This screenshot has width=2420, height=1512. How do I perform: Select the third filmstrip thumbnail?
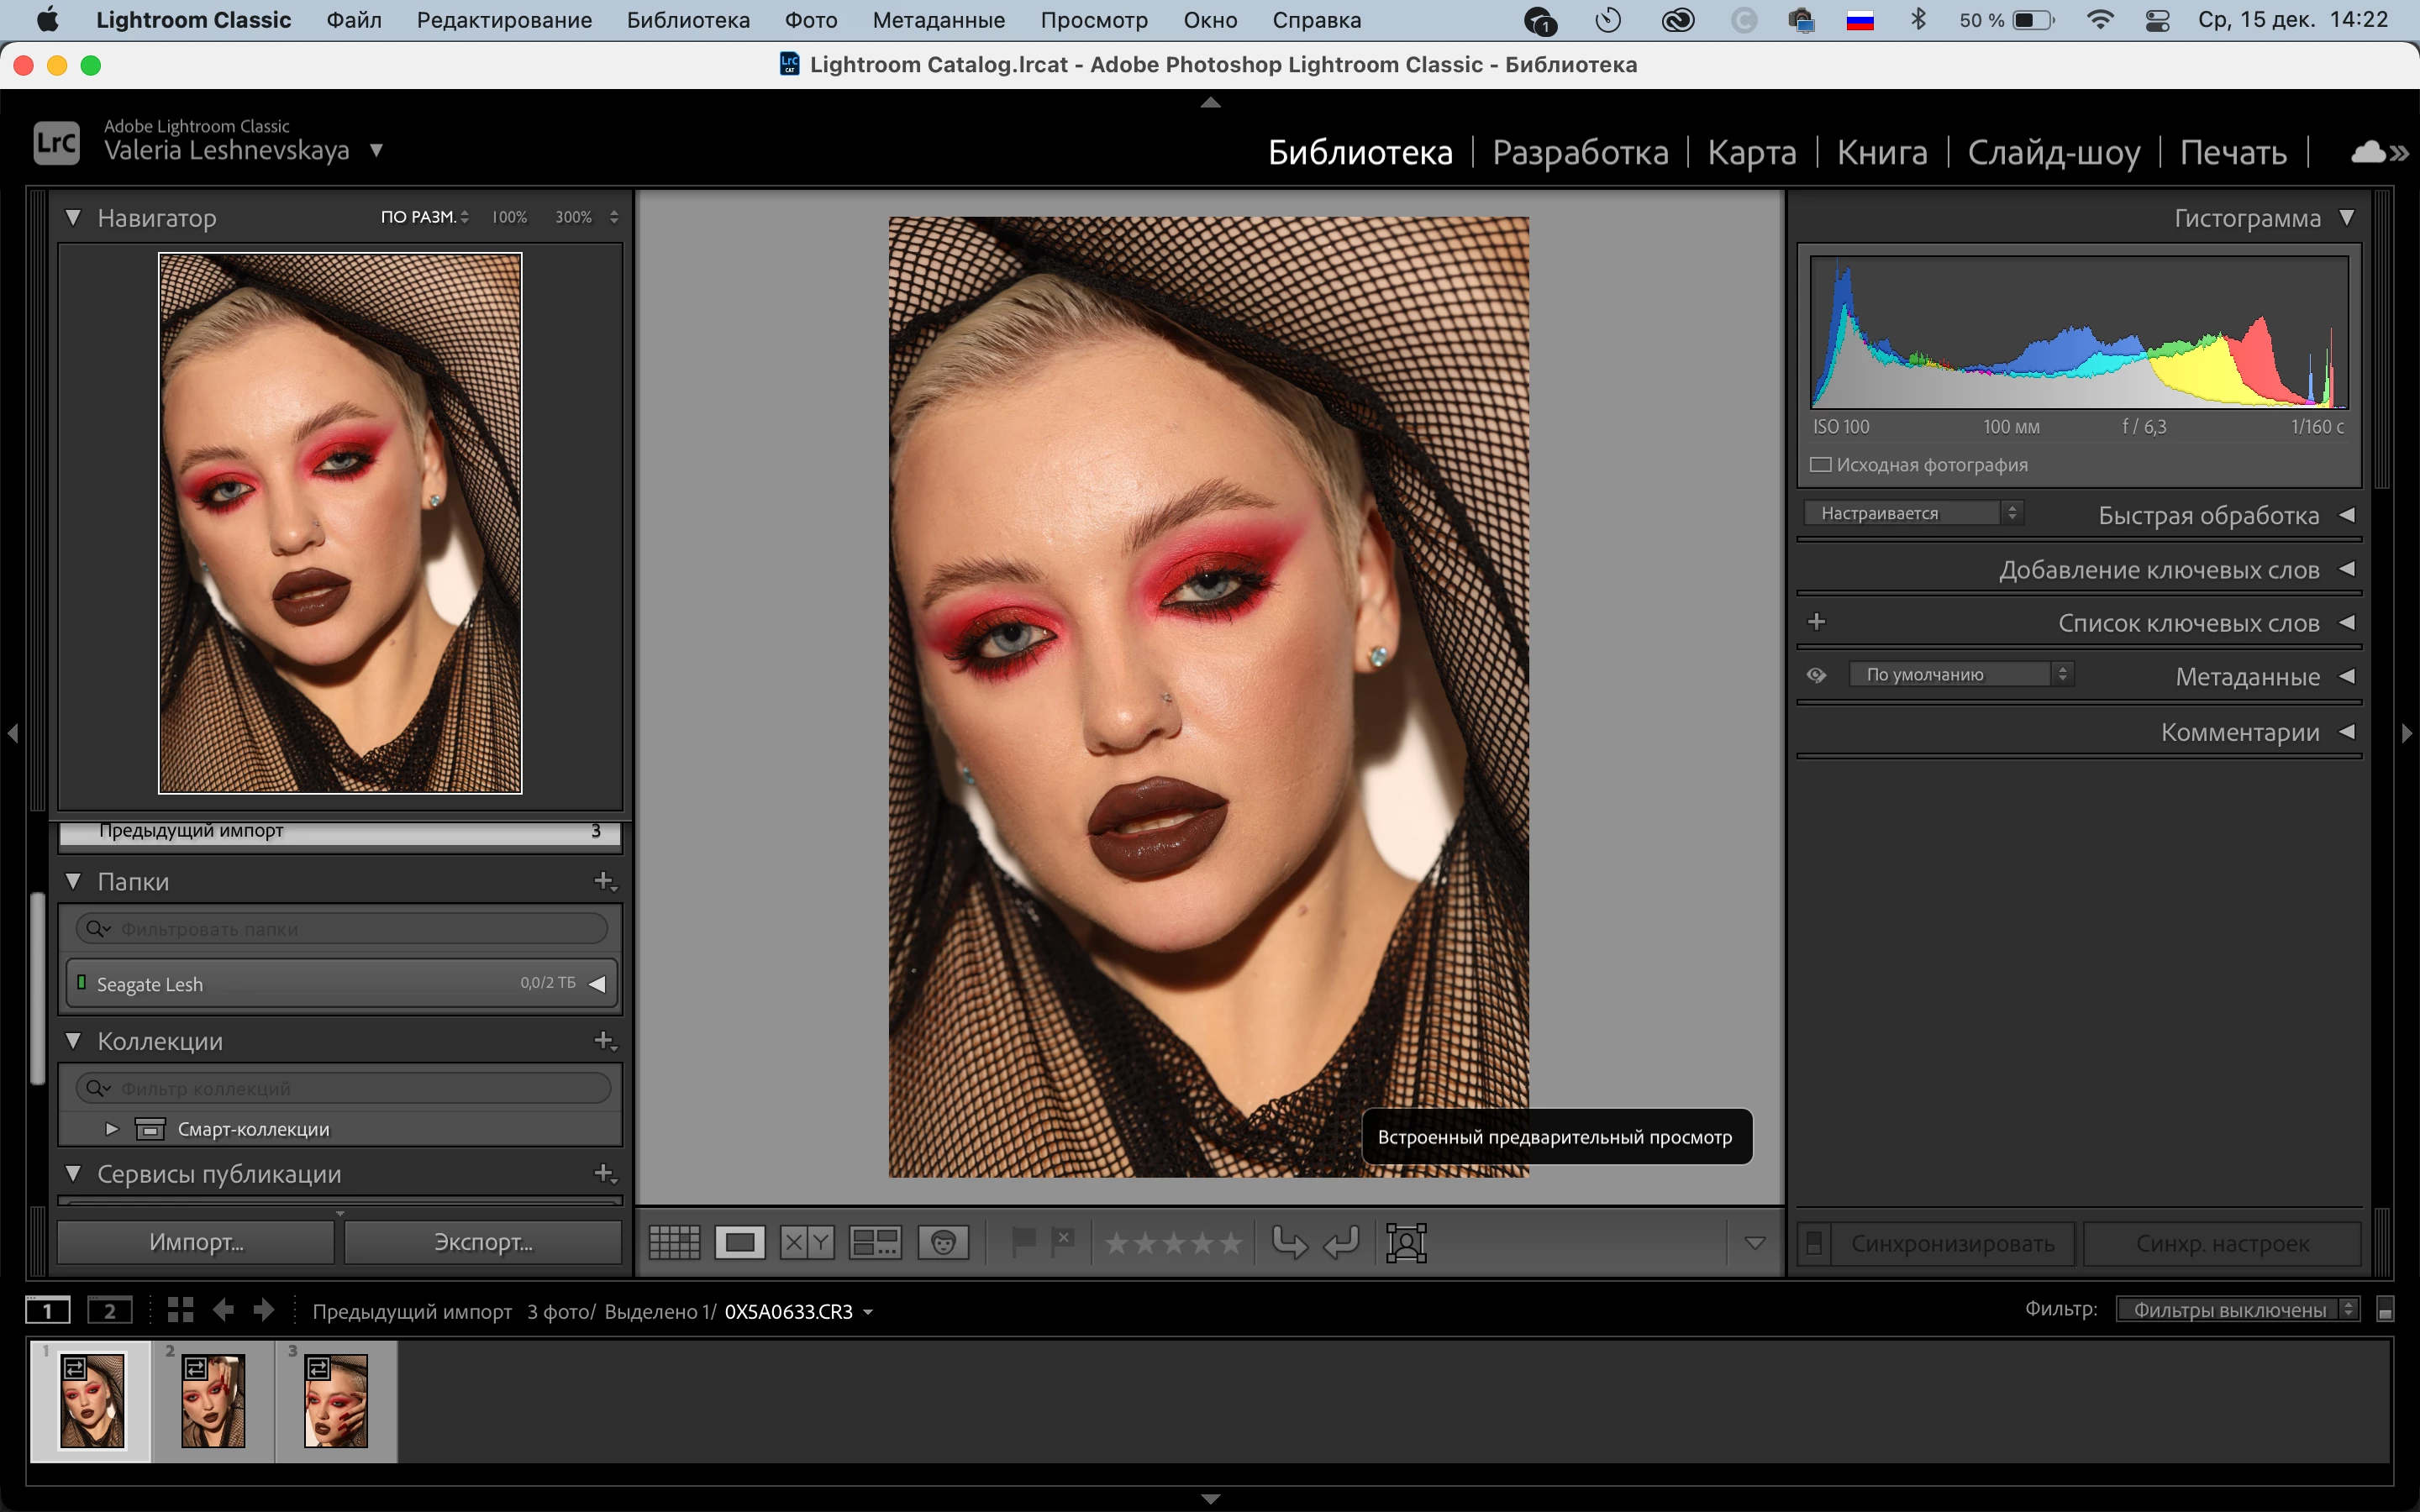click(336, 1401)
